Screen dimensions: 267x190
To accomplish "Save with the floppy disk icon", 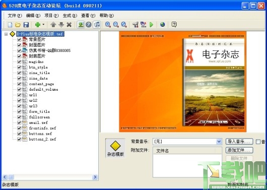I will click(26, 25).
